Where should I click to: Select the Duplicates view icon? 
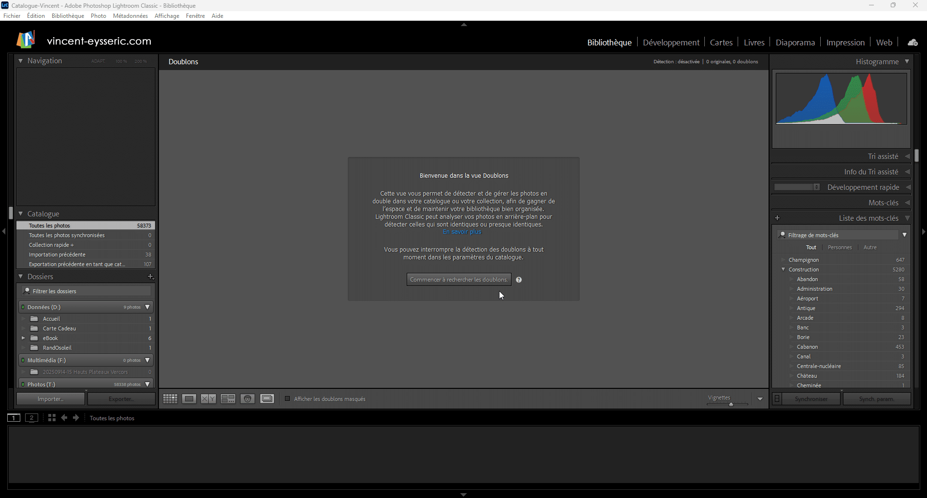tap(267, 398)
